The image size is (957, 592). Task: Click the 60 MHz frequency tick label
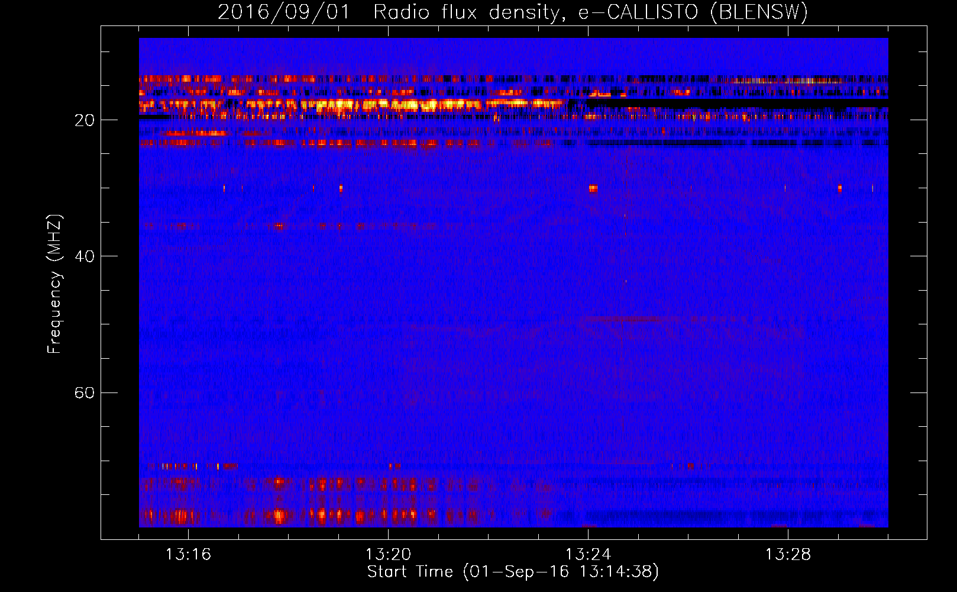pos(84,392)
